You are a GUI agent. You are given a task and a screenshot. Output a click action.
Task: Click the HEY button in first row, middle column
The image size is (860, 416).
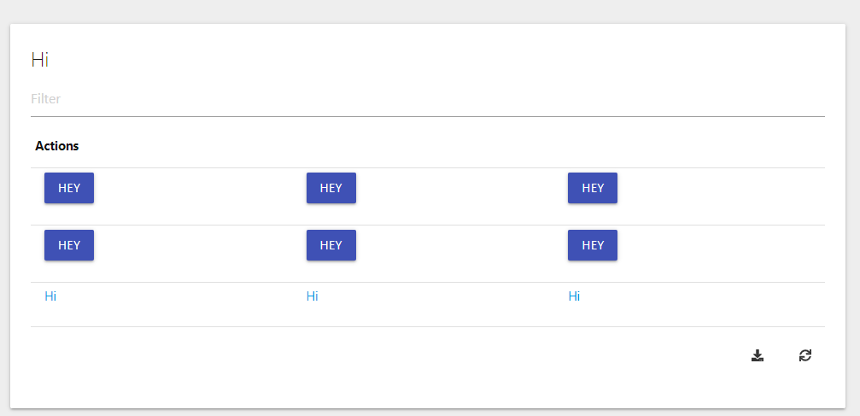click(331, 188)
